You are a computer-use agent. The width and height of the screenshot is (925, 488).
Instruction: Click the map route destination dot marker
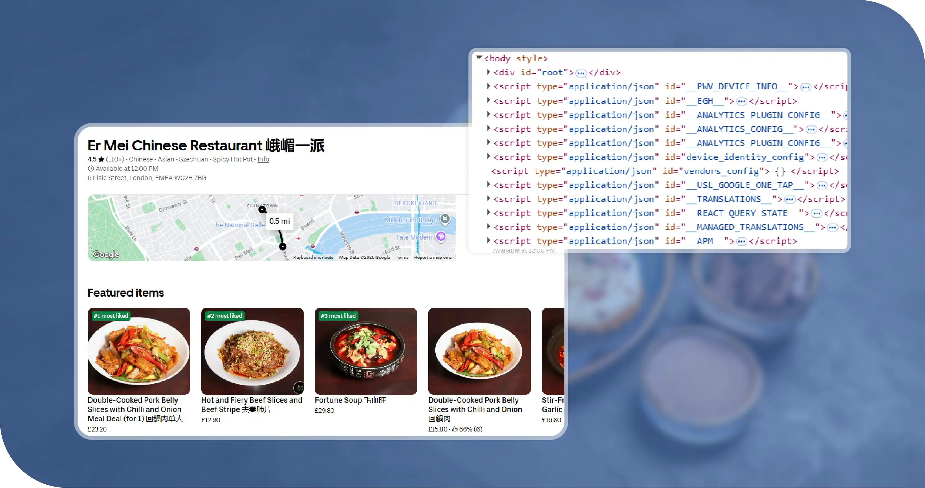283,246
